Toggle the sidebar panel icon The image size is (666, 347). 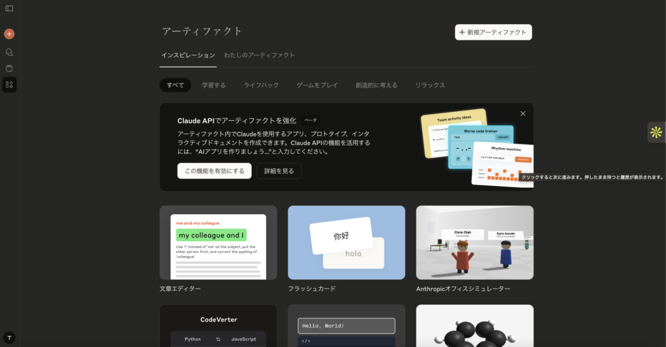point(9,8)
